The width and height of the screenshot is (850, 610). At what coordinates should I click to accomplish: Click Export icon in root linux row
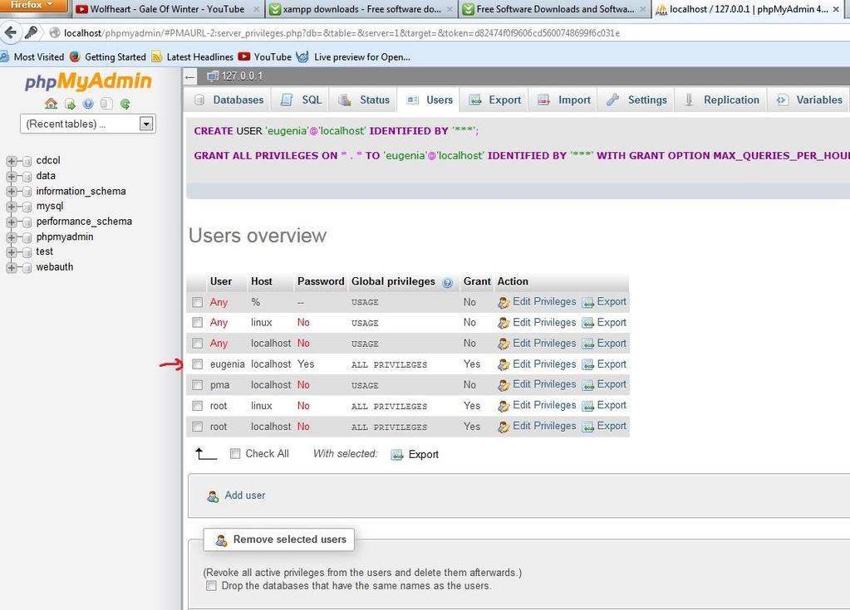587,406
